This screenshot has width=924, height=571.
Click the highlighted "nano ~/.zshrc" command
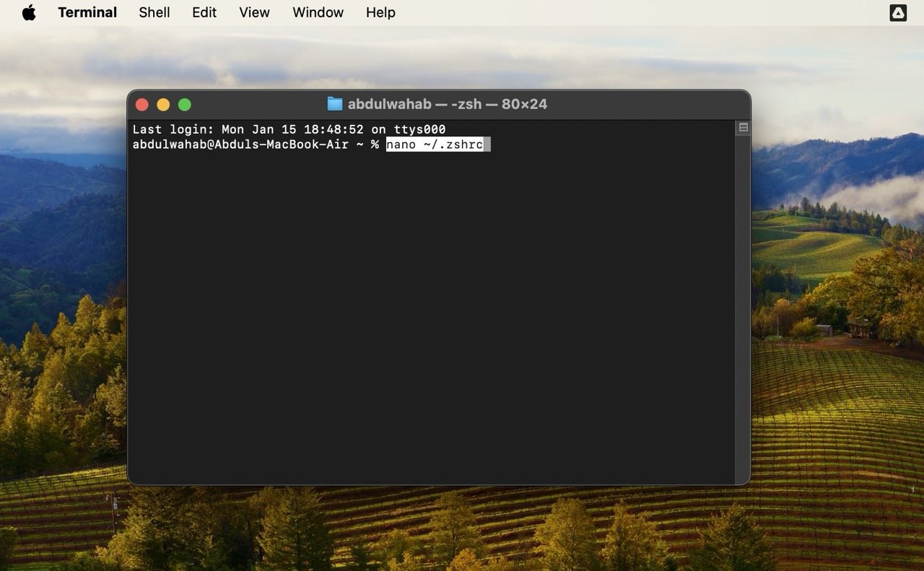point(435,144)
